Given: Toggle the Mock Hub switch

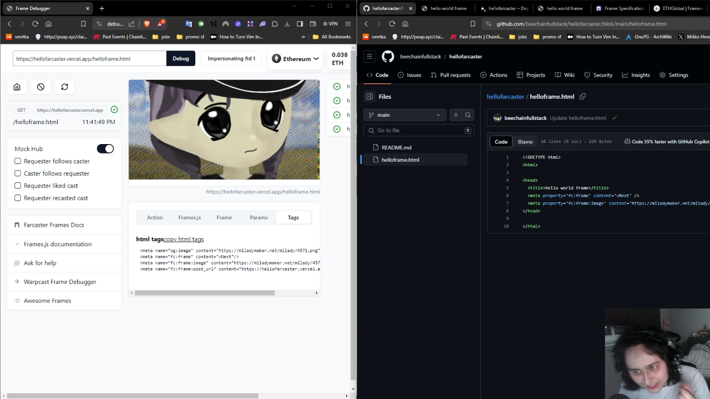Looking at the screenshot, I should click(105, 149).
